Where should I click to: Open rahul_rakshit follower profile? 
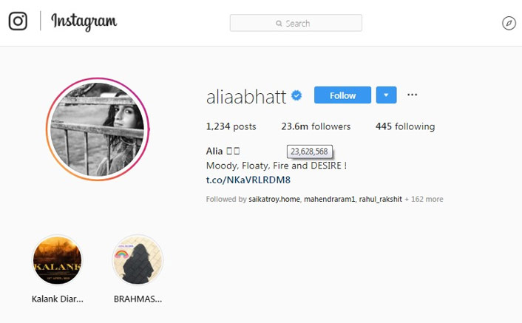pyautogui.click(x=381, y=200)
